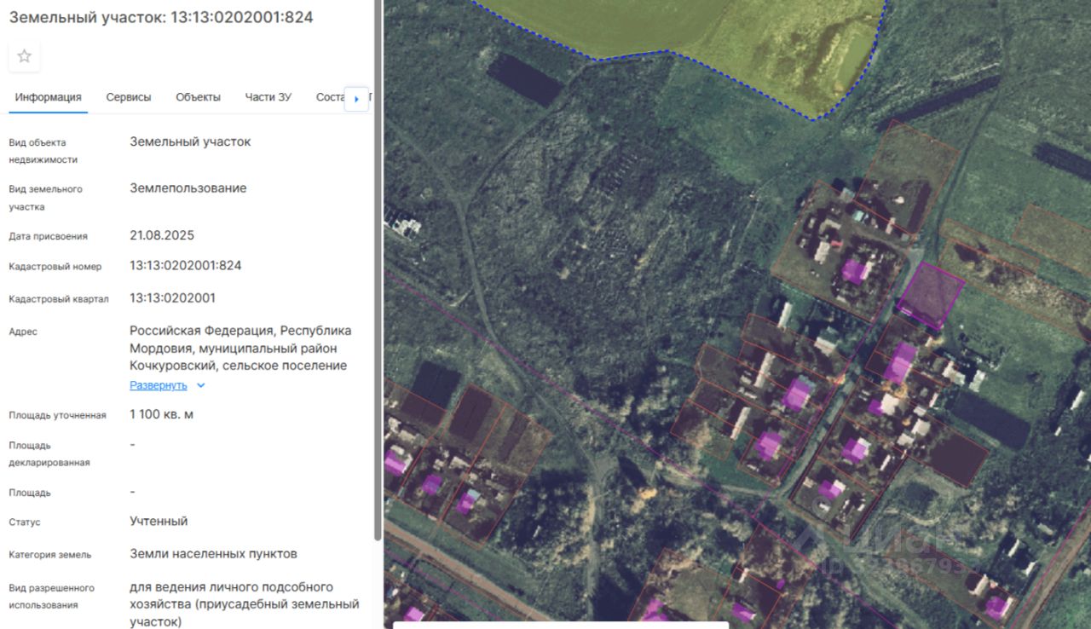Click the Кадастровый квартал label

coord(59,299)
